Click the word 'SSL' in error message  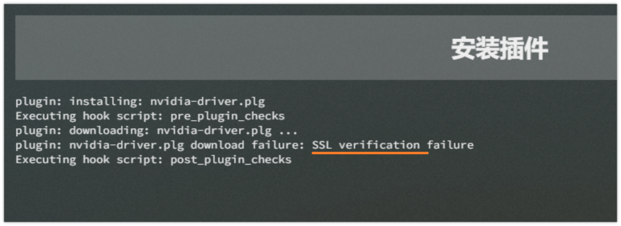coord(322,145)
